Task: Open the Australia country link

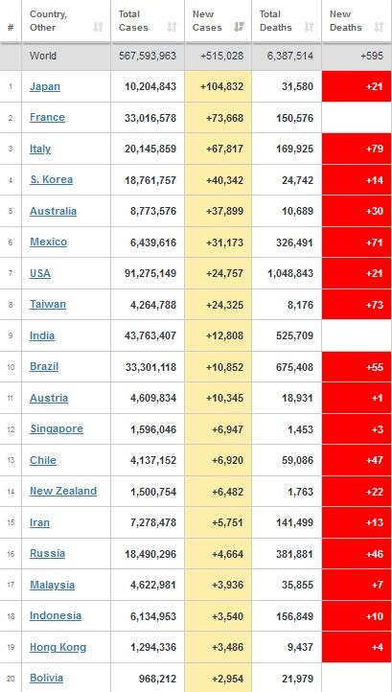Action: pyautogui.click(x=53, y=211)
